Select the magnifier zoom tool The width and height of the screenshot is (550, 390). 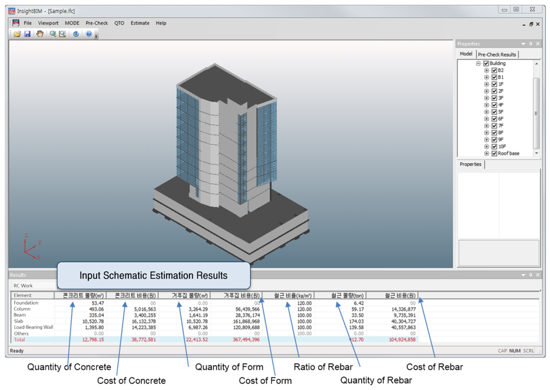coord(53,34)
